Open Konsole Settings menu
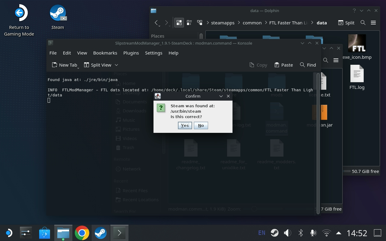Image resolution: width=386 pixels, height=241 pixels. point(153,53)
